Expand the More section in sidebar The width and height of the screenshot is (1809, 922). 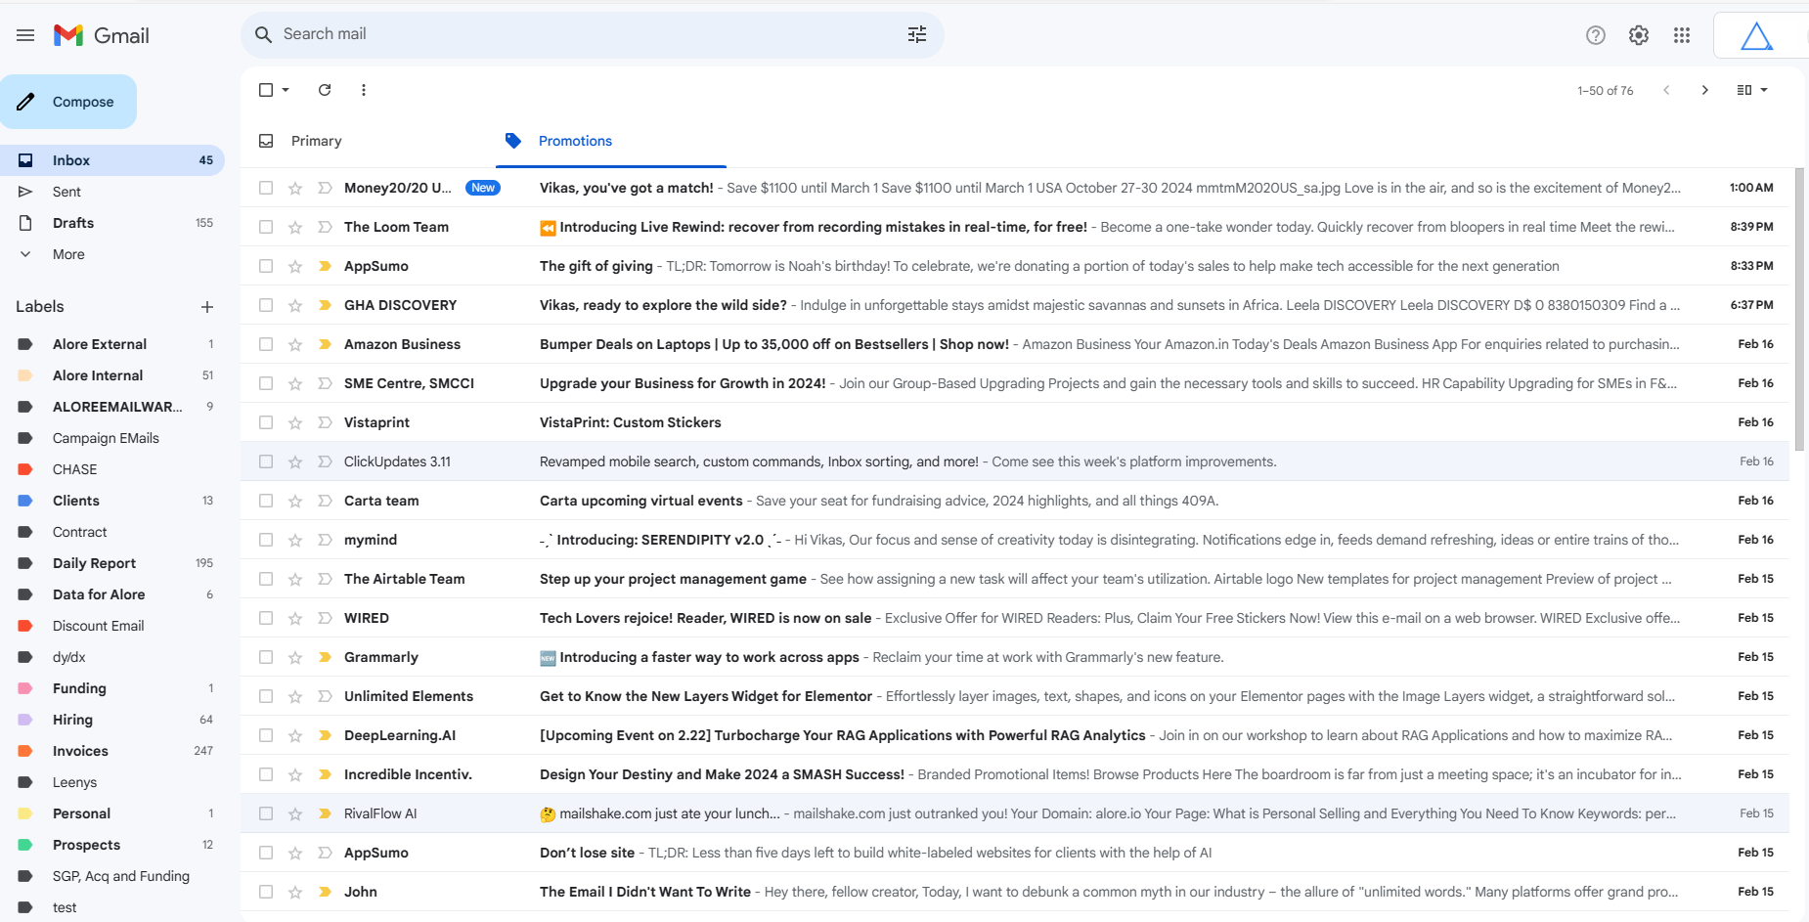pos(67,254)
